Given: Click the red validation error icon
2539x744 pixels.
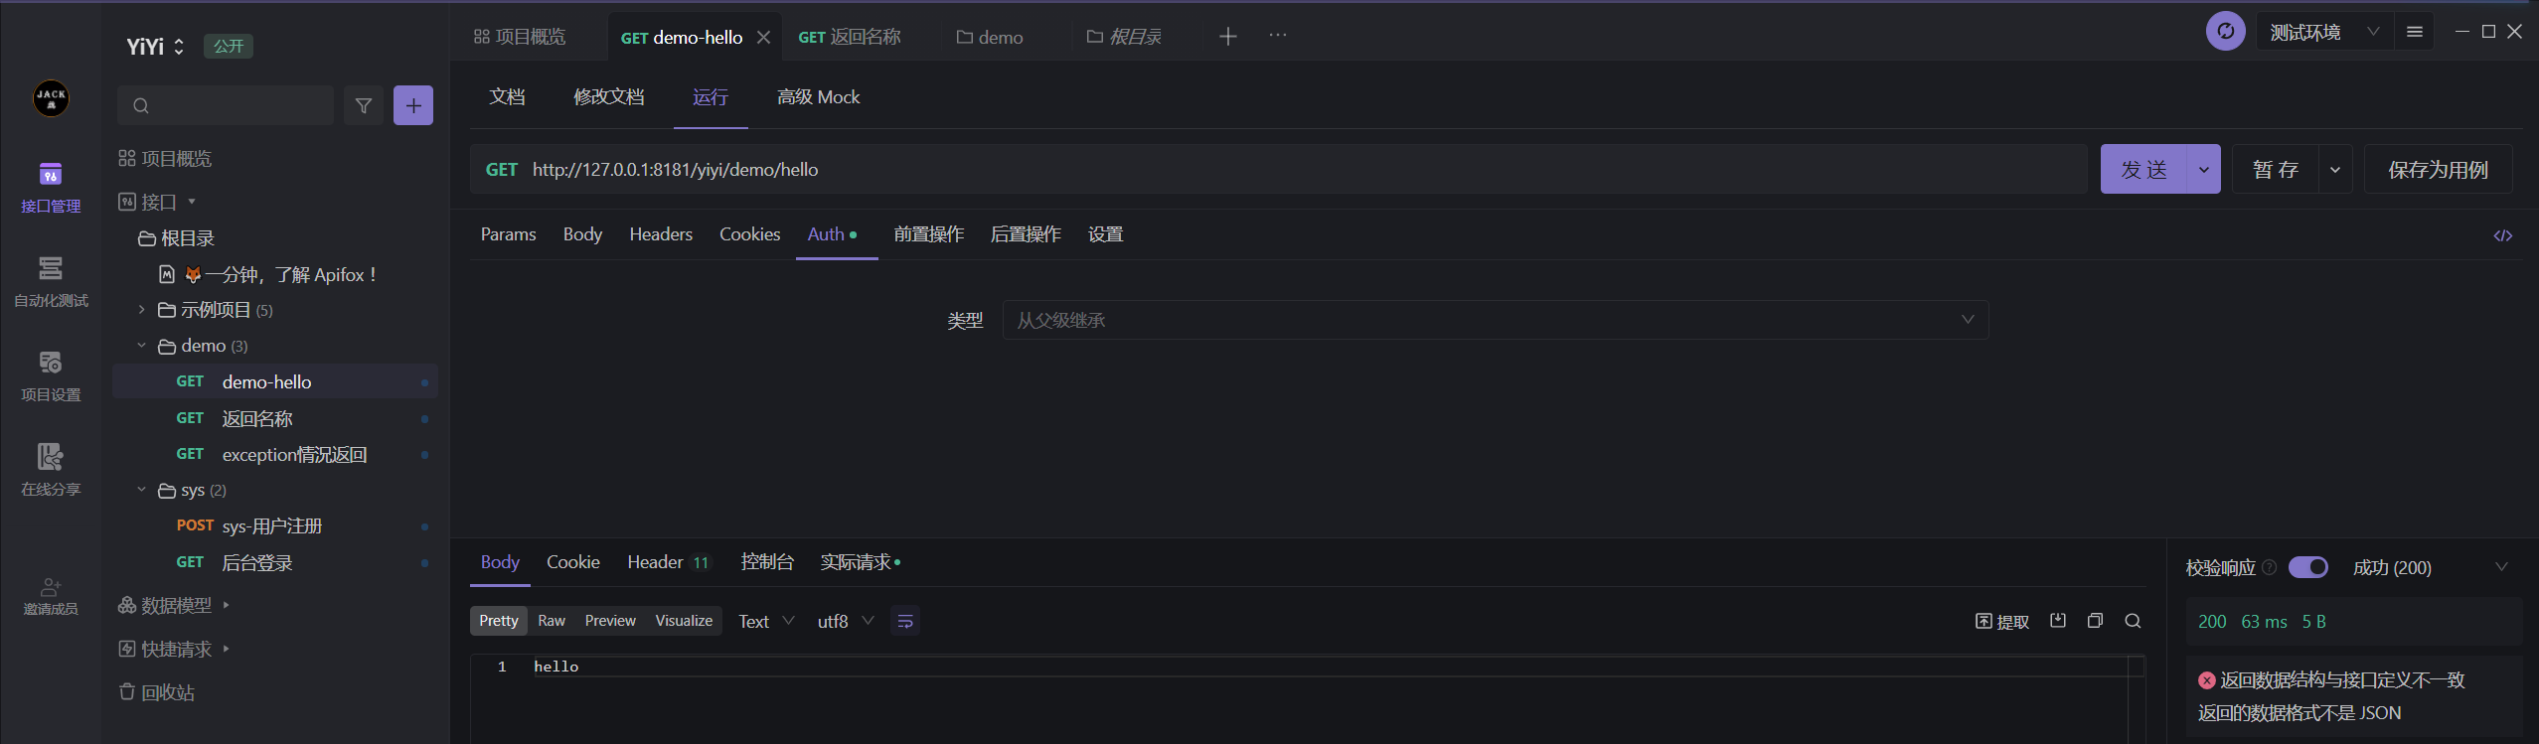Looking at the screenshot, I should click(2207, 680).
